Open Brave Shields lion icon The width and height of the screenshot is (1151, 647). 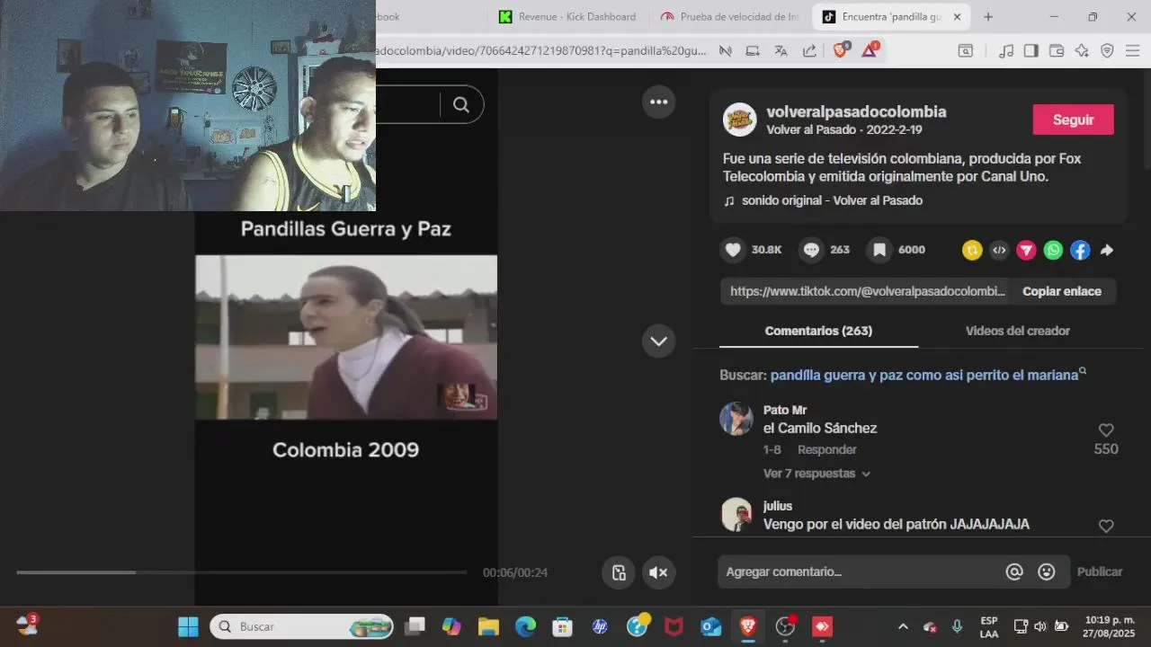click(x=840, y=51)
